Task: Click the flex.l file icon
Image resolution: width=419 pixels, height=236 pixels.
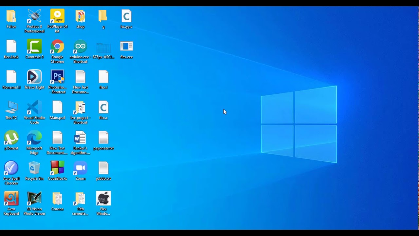Action: [103, 77]
